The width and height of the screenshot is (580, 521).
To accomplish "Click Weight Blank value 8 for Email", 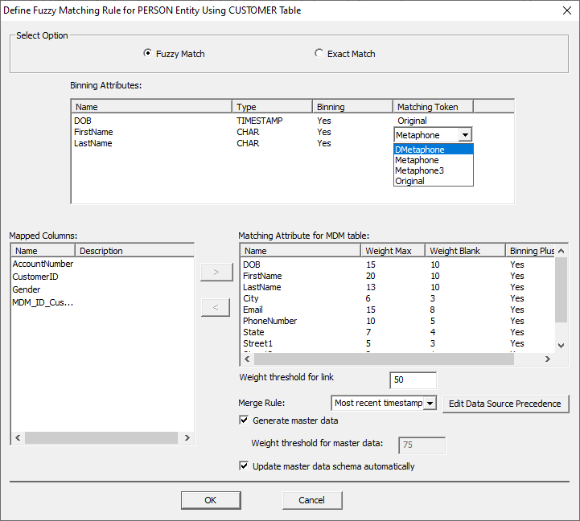I will tap(432, 310).
